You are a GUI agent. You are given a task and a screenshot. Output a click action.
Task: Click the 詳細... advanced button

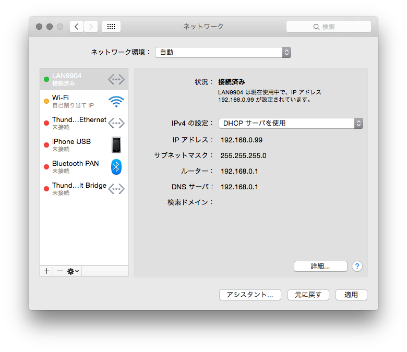tap(320, 266)
